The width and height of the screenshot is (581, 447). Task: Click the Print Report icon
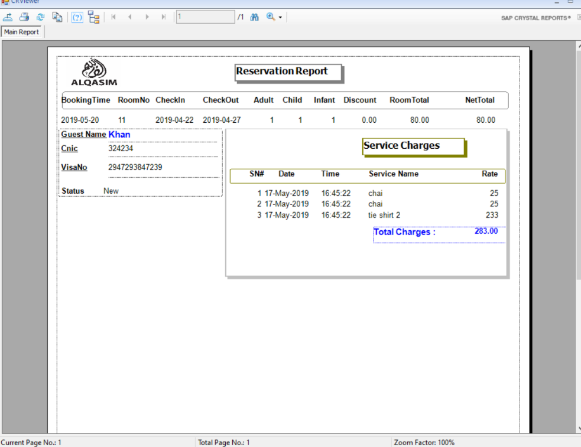pos(24,17)
